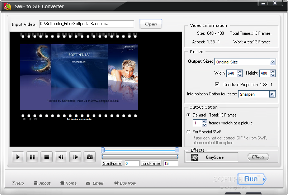The height and width of the screenshot is (195, 288).
Task: Click the Open button to browse file
Action: 151,24
